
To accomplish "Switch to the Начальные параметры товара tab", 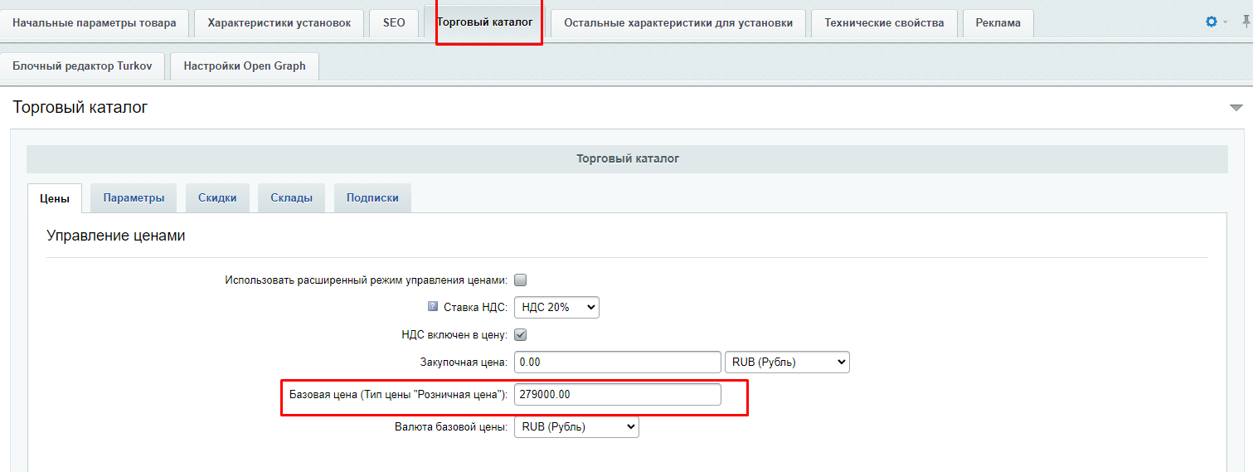I will (95, 23).
